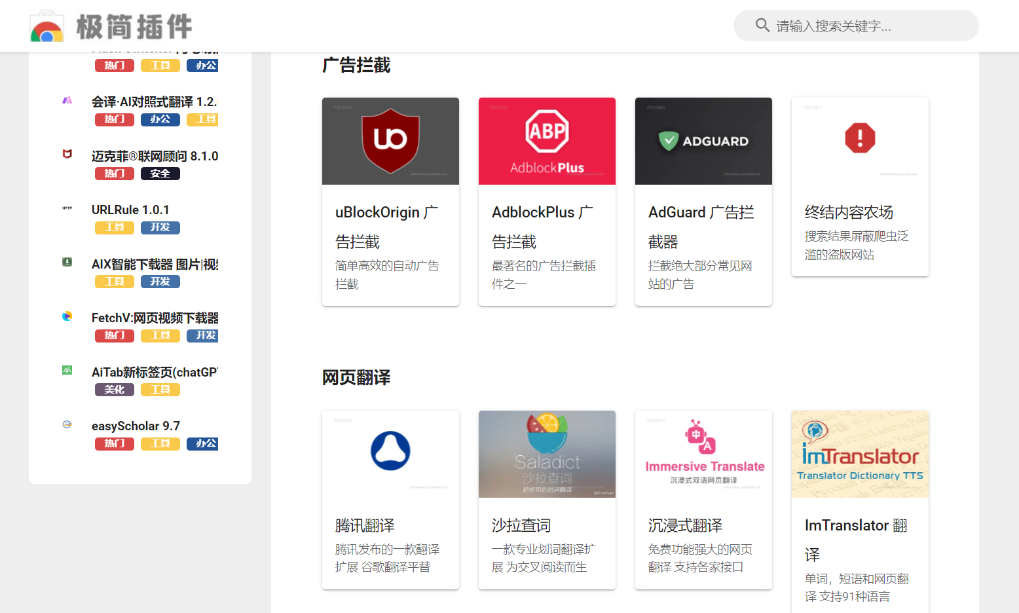Image resolution: width=1019 pixels, height=613 pixels.
Task: Click the 开发 tag under URLRule
Action: (x=160, y=227)
